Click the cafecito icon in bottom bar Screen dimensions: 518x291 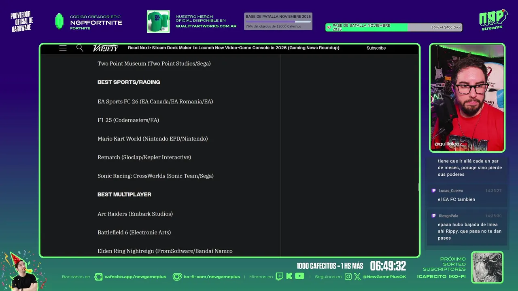click(x=98, y=277)
